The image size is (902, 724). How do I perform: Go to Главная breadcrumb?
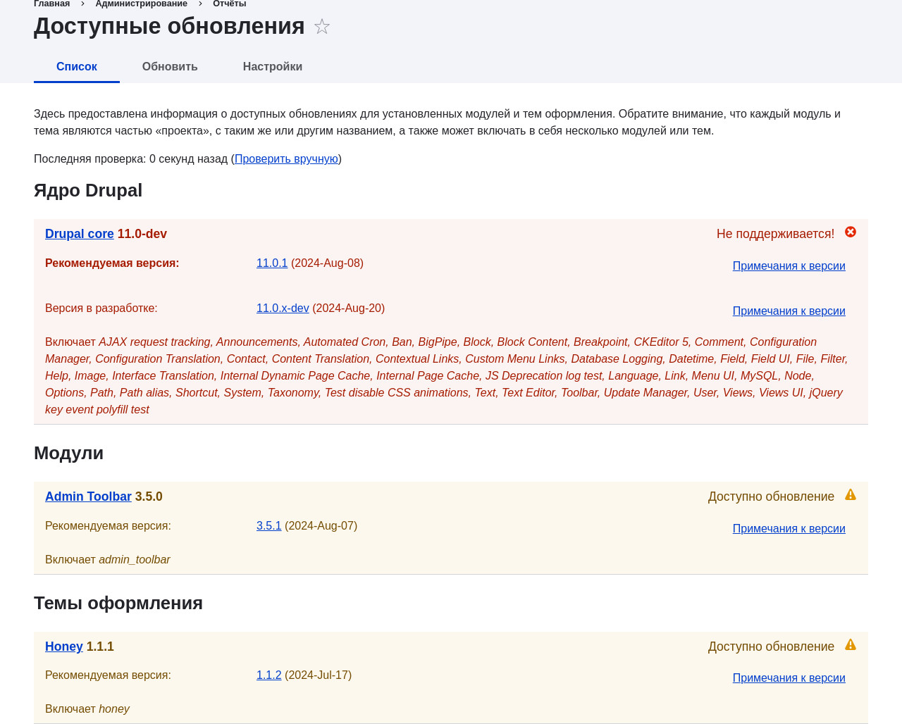pyautogui.click(x=51, y=4)
